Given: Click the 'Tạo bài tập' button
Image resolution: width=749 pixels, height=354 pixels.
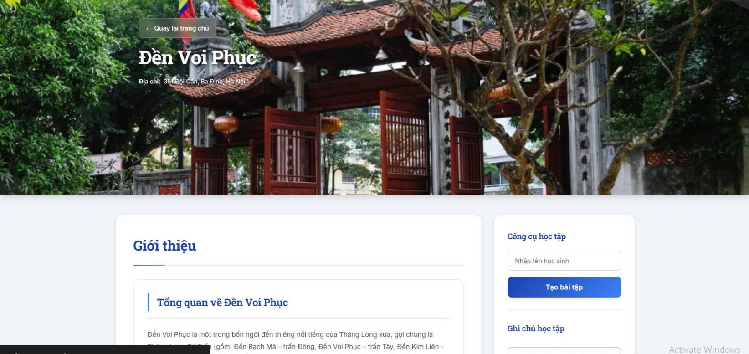Looking at the screenshot, I should [x=564, y=287].
